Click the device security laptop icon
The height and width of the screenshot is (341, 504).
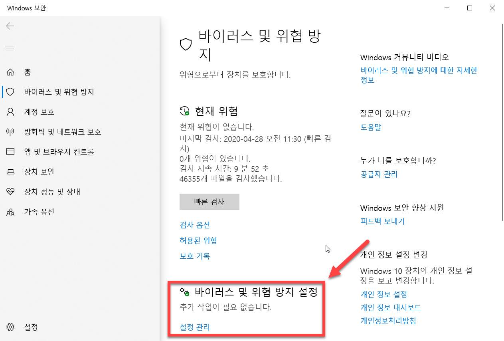(10, 172)
